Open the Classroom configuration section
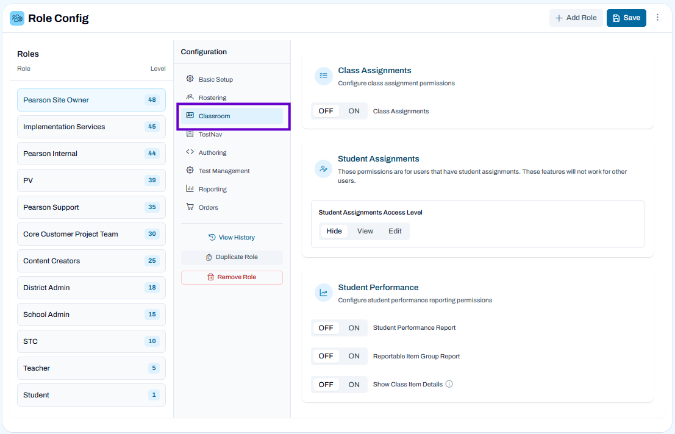675x434 pixels. (232, 116)
